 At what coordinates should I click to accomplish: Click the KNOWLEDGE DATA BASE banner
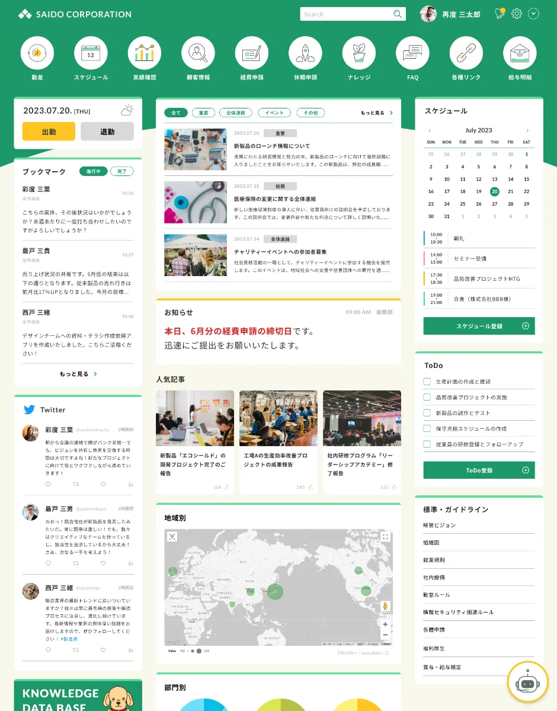coord(78,696)
